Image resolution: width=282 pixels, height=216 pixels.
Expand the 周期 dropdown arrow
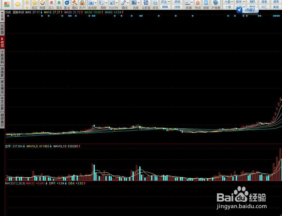coord(106,3)
